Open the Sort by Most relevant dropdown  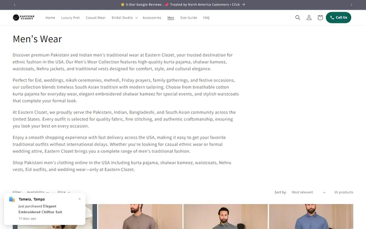point(309,192)
